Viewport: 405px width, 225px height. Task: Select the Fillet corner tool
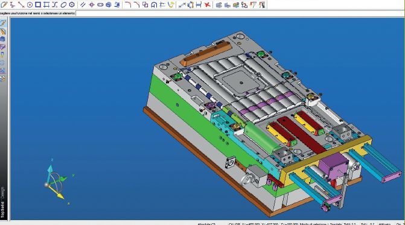pos(128,4)
